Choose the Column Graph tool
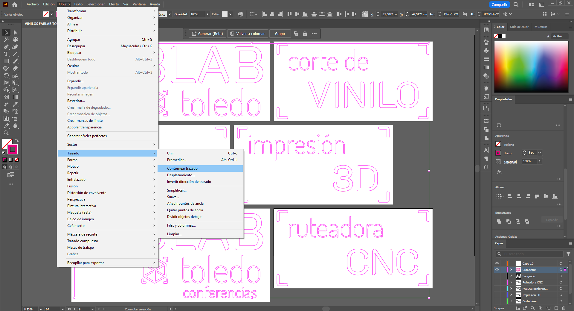The image size is (574, 311). 6,119
